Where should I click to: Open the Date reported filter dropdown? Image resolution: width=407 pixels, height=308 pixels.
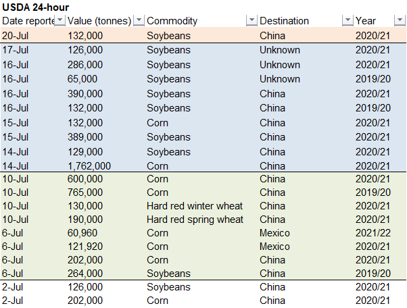pyautogui.click(x=60, y=21)
